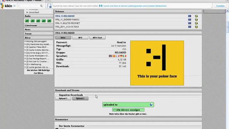Open the 'Suche mit kikin' link
Image resolution: width=229 pixels, height=129 pixels.
pyautogui.click(x=135, y=6)
